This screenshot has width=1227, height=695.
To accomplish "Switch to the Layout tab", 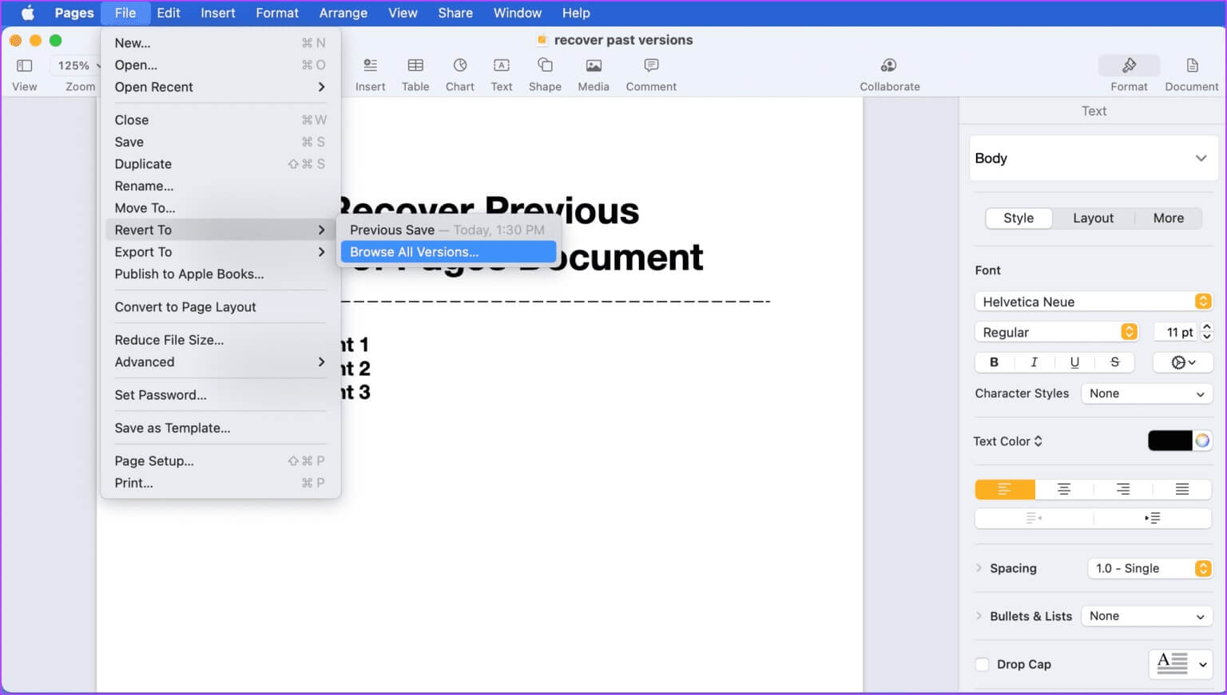I will click(x=1092, y=219).
